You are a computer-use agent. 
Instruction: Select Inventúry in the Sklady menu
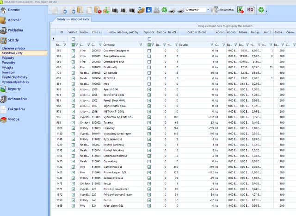point(9,72)
